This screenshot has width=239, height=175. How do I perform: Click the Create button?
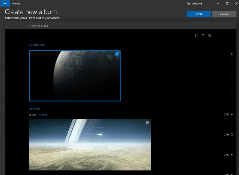coord(199,14)
